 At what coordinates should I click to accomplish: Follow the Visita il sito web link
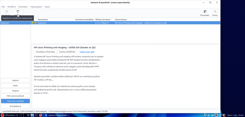click(87, 52)
